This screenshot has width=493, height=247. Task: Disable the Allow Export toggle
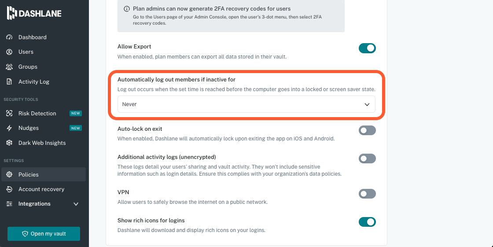click(367, 48)
